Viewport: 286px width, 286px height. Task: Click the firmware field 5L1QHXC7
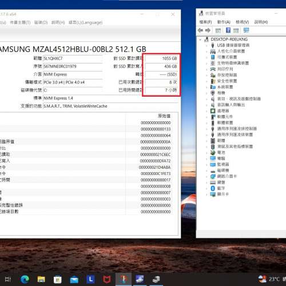point(73,58)
